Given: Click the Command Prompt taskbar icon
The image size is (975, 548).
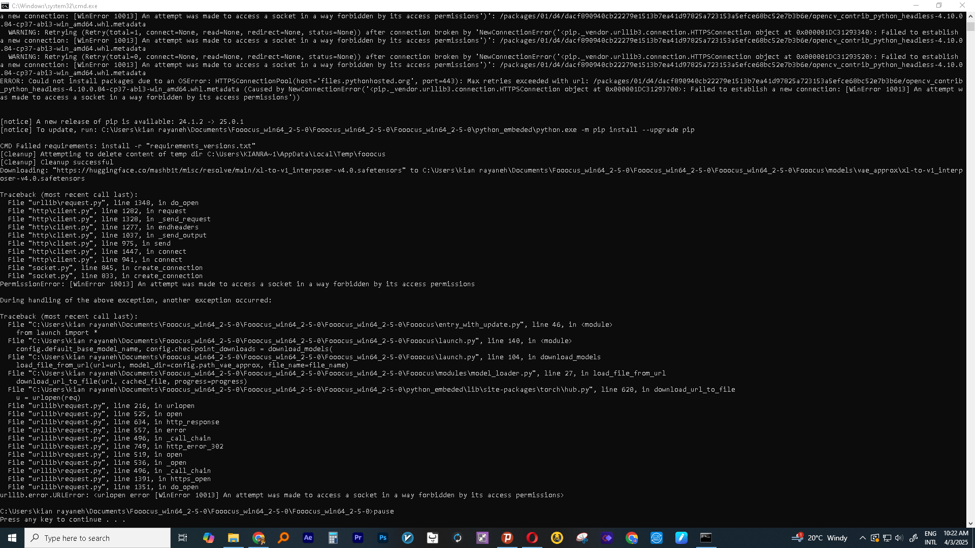Looking at the screenshot, I should click(706, 538).
